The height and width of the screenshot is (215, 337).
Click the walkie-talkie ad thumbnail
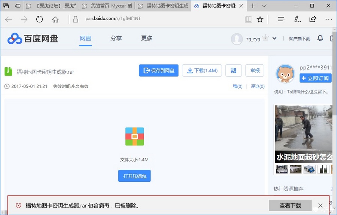(323, 169)
